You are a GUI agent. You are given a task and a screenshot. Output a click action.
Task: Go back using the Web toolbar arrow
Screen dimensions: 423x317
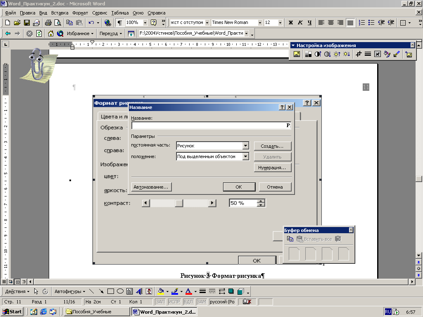point(8,33)
